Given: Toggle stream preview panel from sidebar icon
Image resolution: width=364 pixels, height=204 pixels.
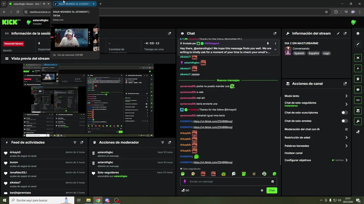Looking at the screenshot, I should 358,58.
